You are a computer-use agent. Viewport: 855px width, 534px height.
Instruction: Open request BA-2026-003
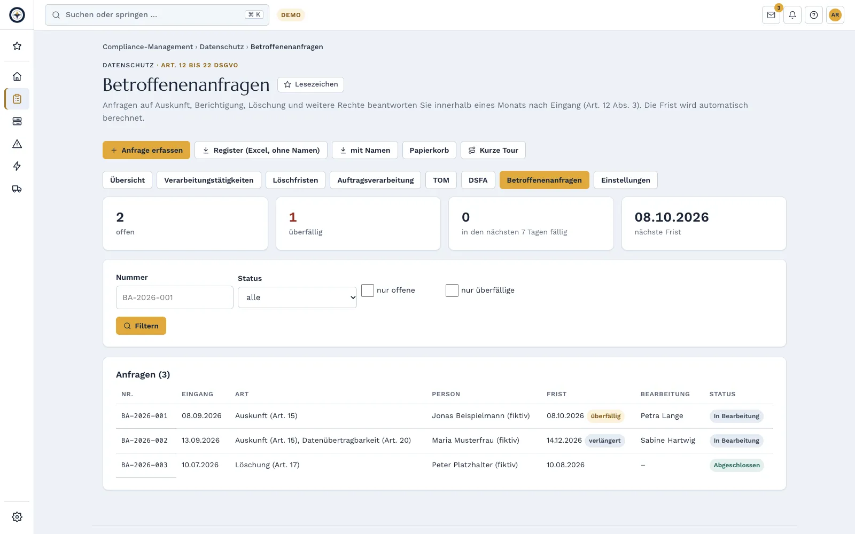pyautogui.click(x=144, y=465)
